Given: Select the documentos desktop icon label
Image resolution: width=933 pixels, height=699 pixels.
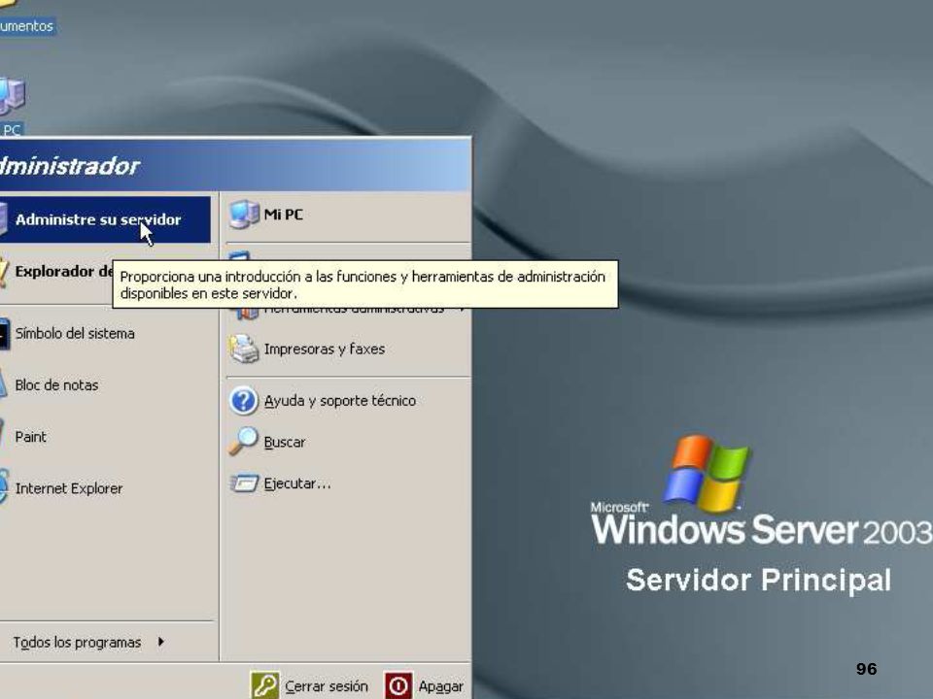Looking at the screenshot, I should click(x=26, y=26).
